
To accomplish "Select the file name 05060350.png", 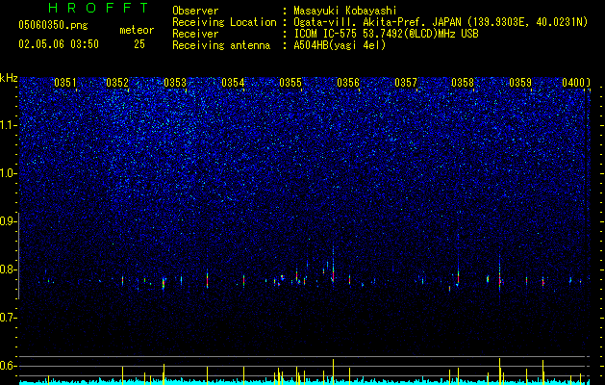I will tap(53, 26).
